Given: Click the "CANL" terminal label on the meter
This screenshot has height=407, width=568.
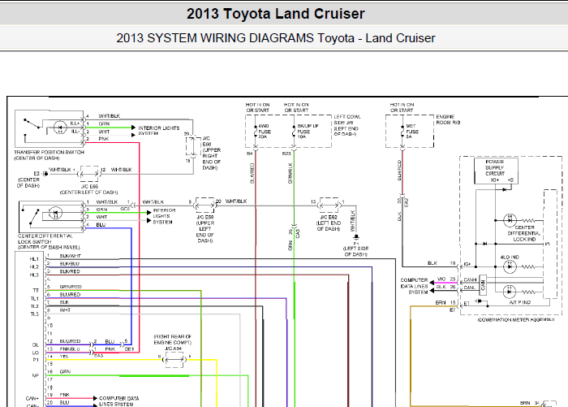Looking at the screenshot, I should click(470, 288).
